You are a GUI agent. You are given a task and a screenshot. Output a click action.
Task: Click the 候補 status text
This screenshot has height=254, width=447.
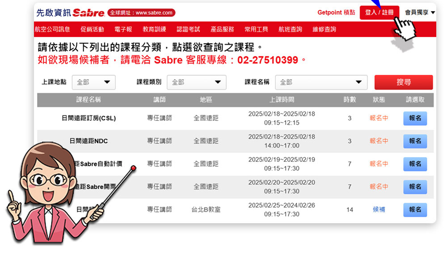[x=379, y=210]
